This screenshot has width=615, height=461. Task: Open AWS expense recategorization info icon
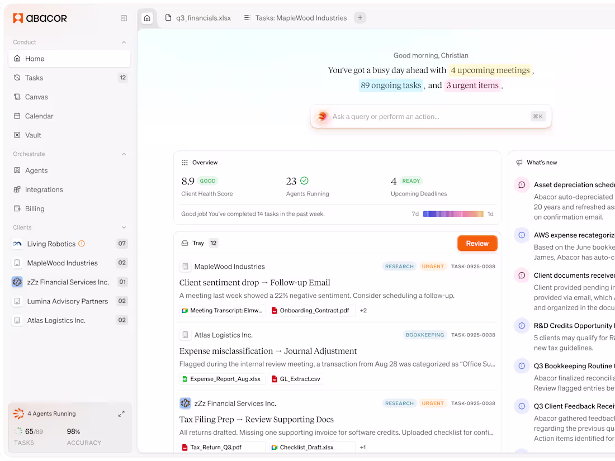[522, 235]
